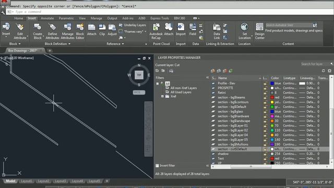Open the Insert block tool
This screenshot has height=188, width=334.
coord(6,29)
